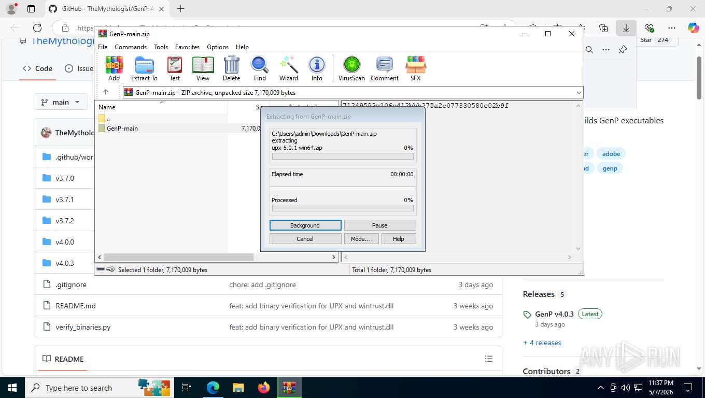Pause the extraction
This screenshot has width=705, height=398.
tap(380, 225)
